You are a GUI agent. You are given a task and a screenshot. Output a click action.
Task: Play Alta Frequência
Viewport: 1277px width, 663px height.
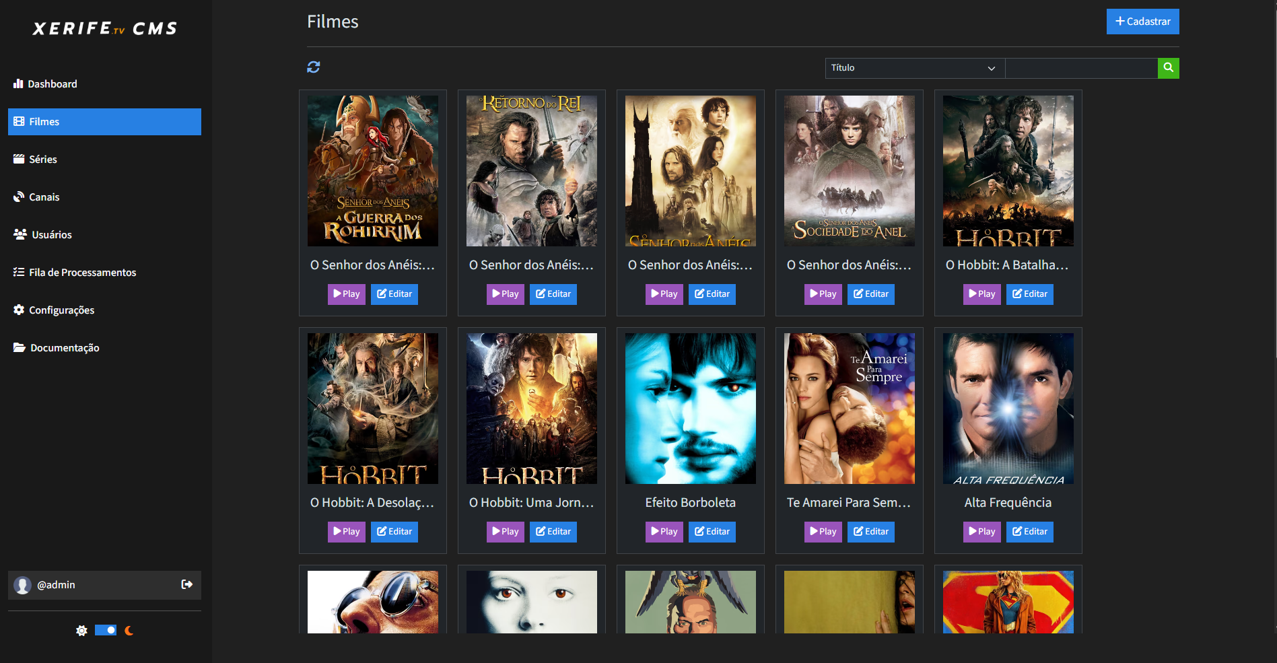click(x=982, y=532)
